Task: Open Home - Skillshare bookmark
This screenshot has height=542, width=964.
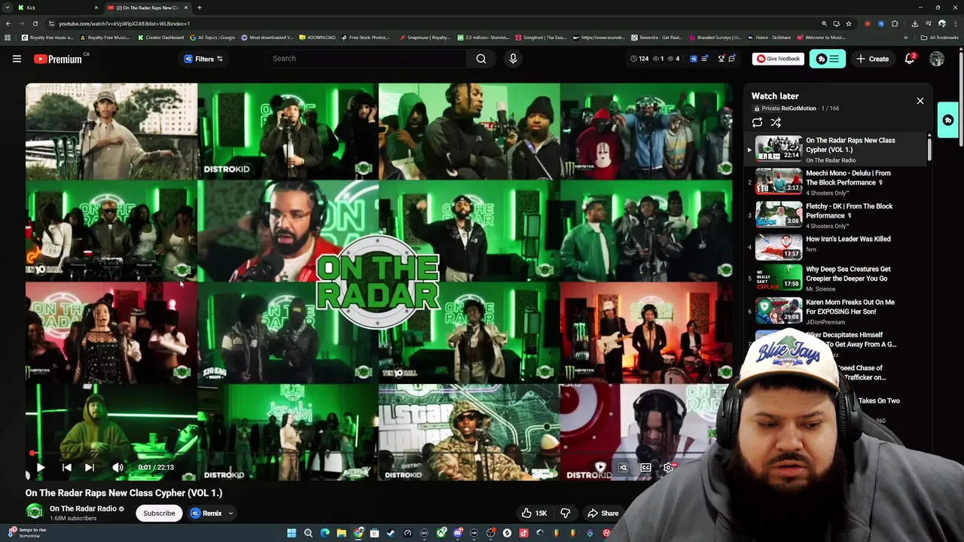Action: (x=770, y=38)
